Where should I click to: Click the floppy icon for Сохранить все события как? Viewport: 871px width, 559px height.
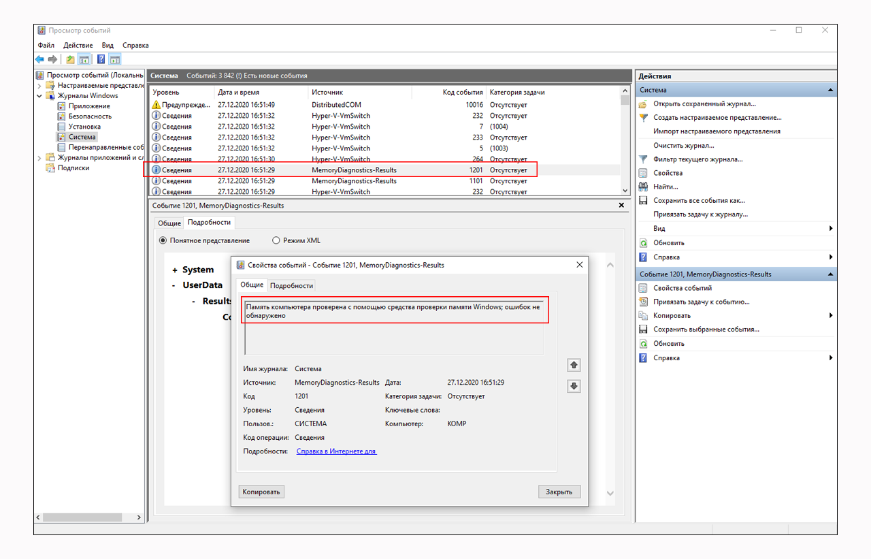click(x=643, y=200)
